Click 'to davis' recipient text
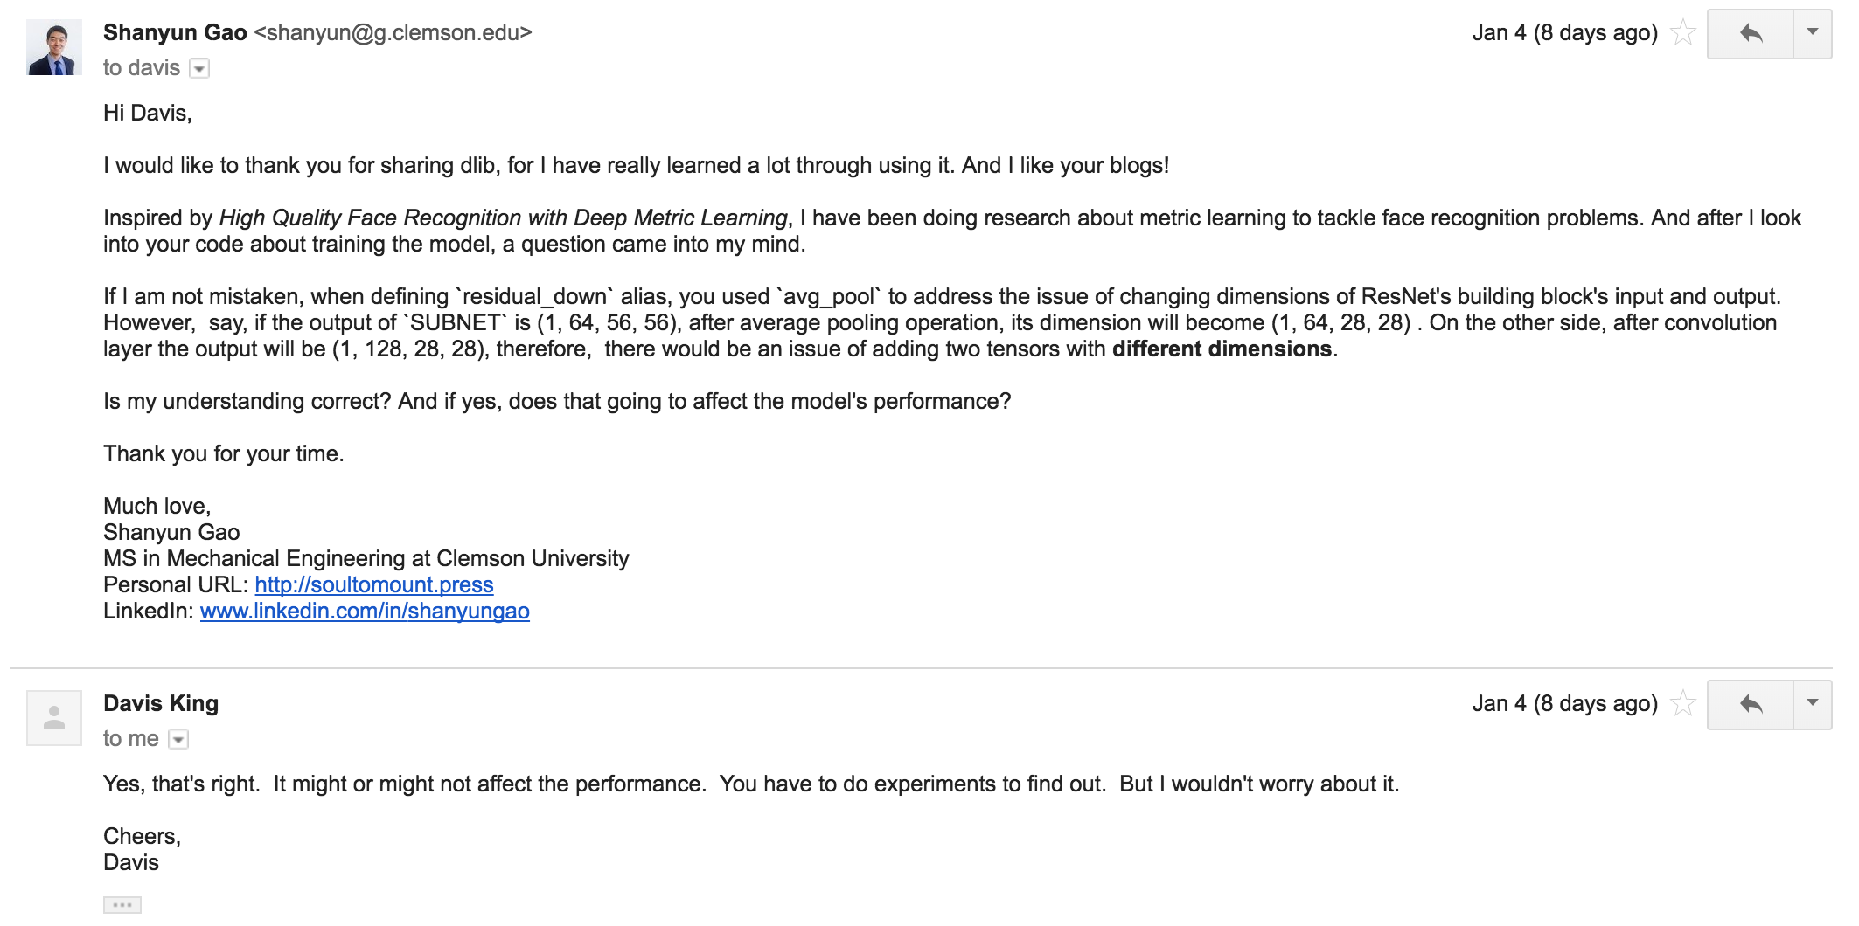The width and height of the screenshot is (1859, 926). click(x=142, y=68)
